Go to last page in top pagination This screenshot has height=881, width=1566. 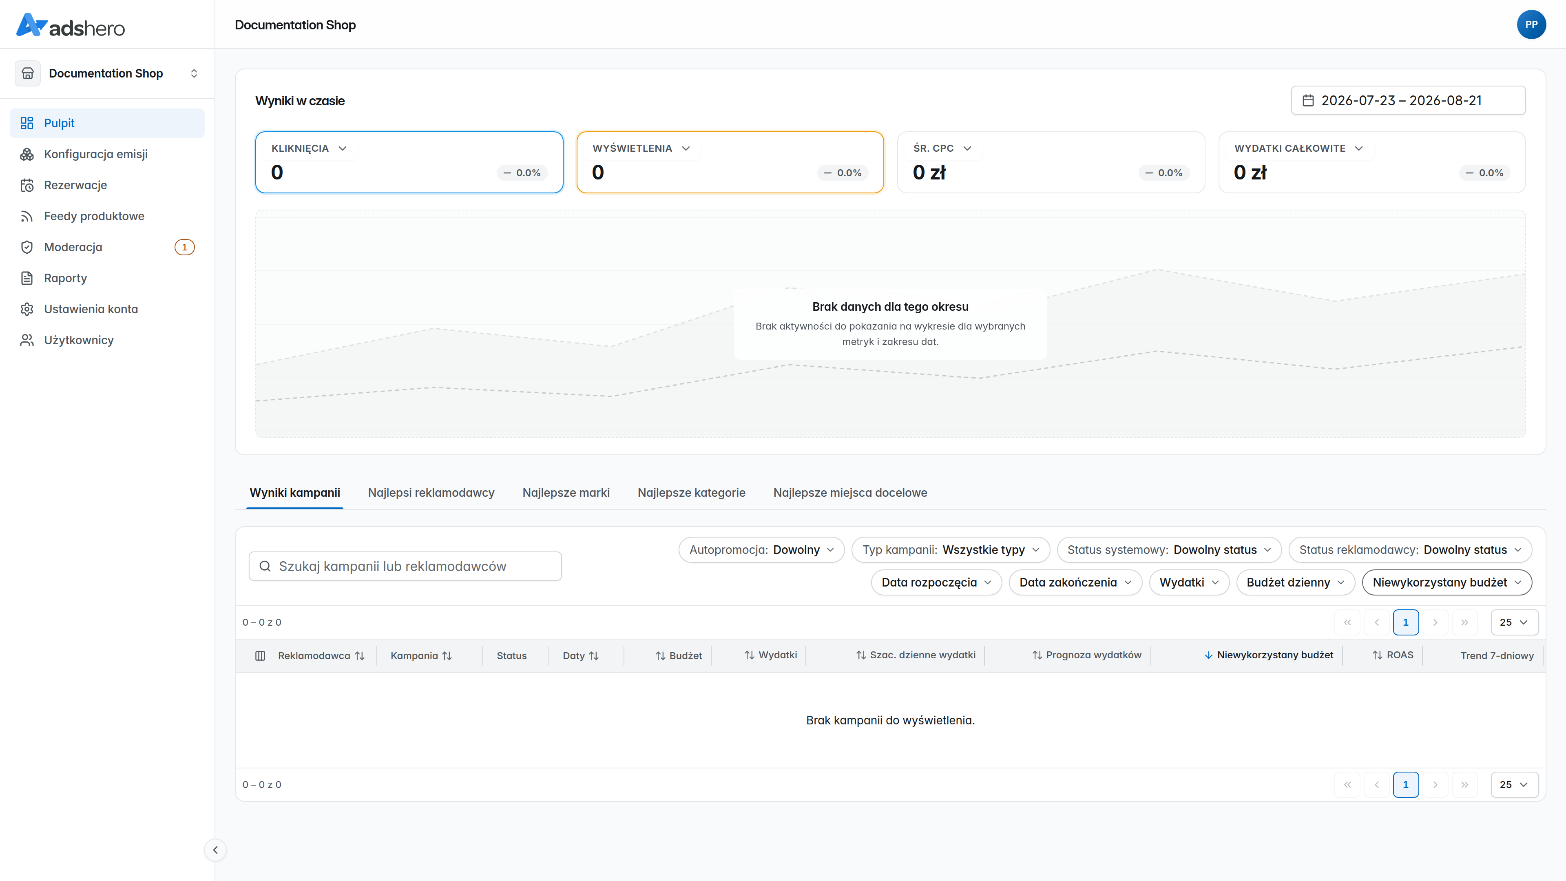1464,622
